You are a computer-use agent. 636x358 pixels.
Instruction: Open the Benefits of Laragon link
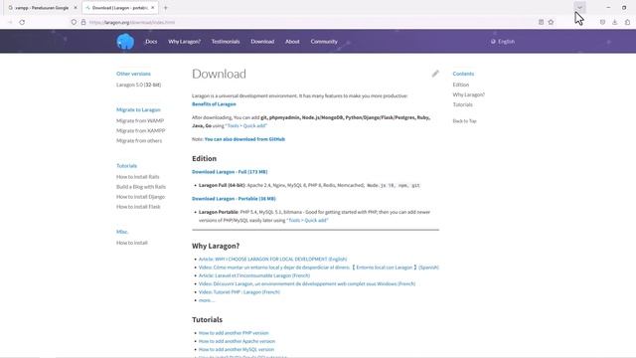pos(214,103)
